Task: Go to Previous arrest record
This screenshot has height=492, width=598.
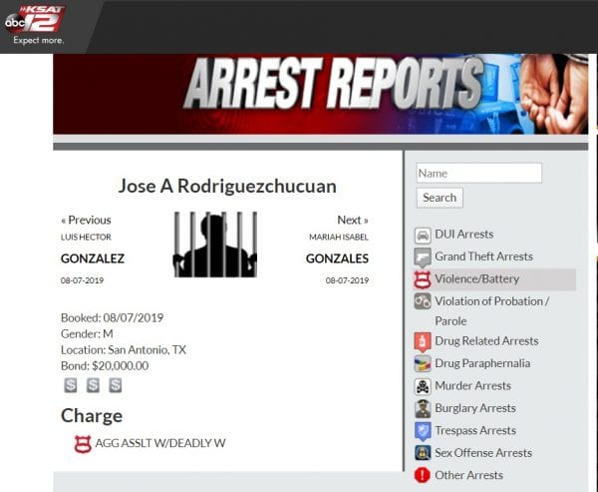Action: point(86,220)
